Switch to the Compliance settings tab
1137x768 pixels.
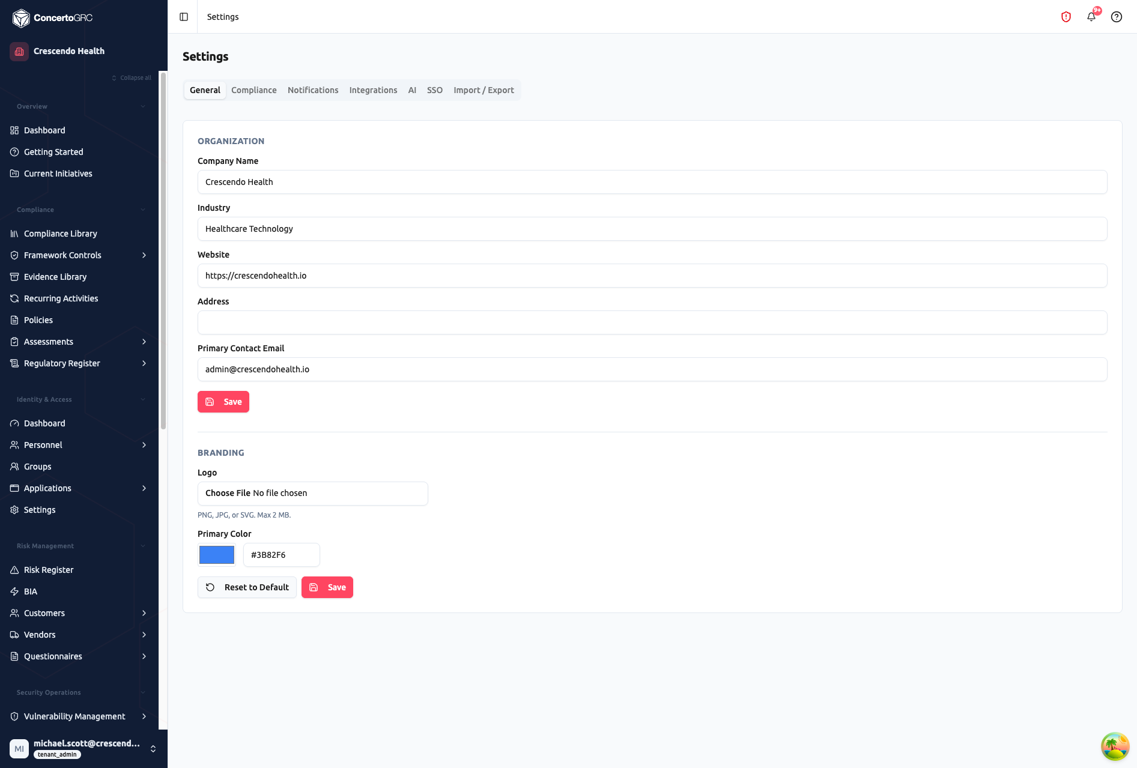click(x=254, y=90)
